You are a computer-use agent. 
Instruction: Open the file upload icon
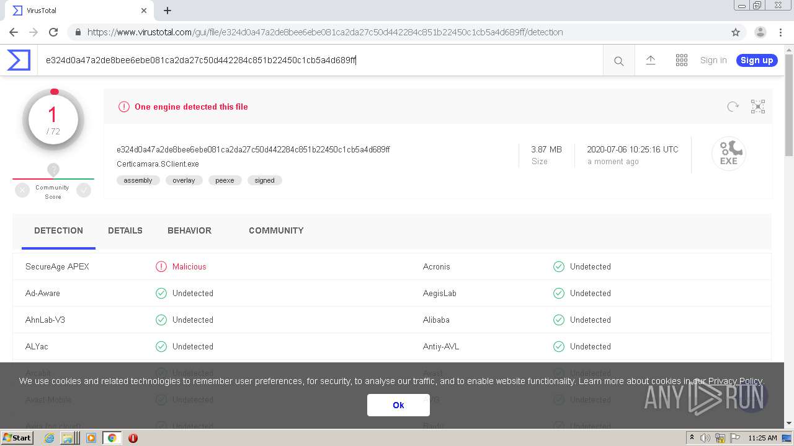pos(651,60)
